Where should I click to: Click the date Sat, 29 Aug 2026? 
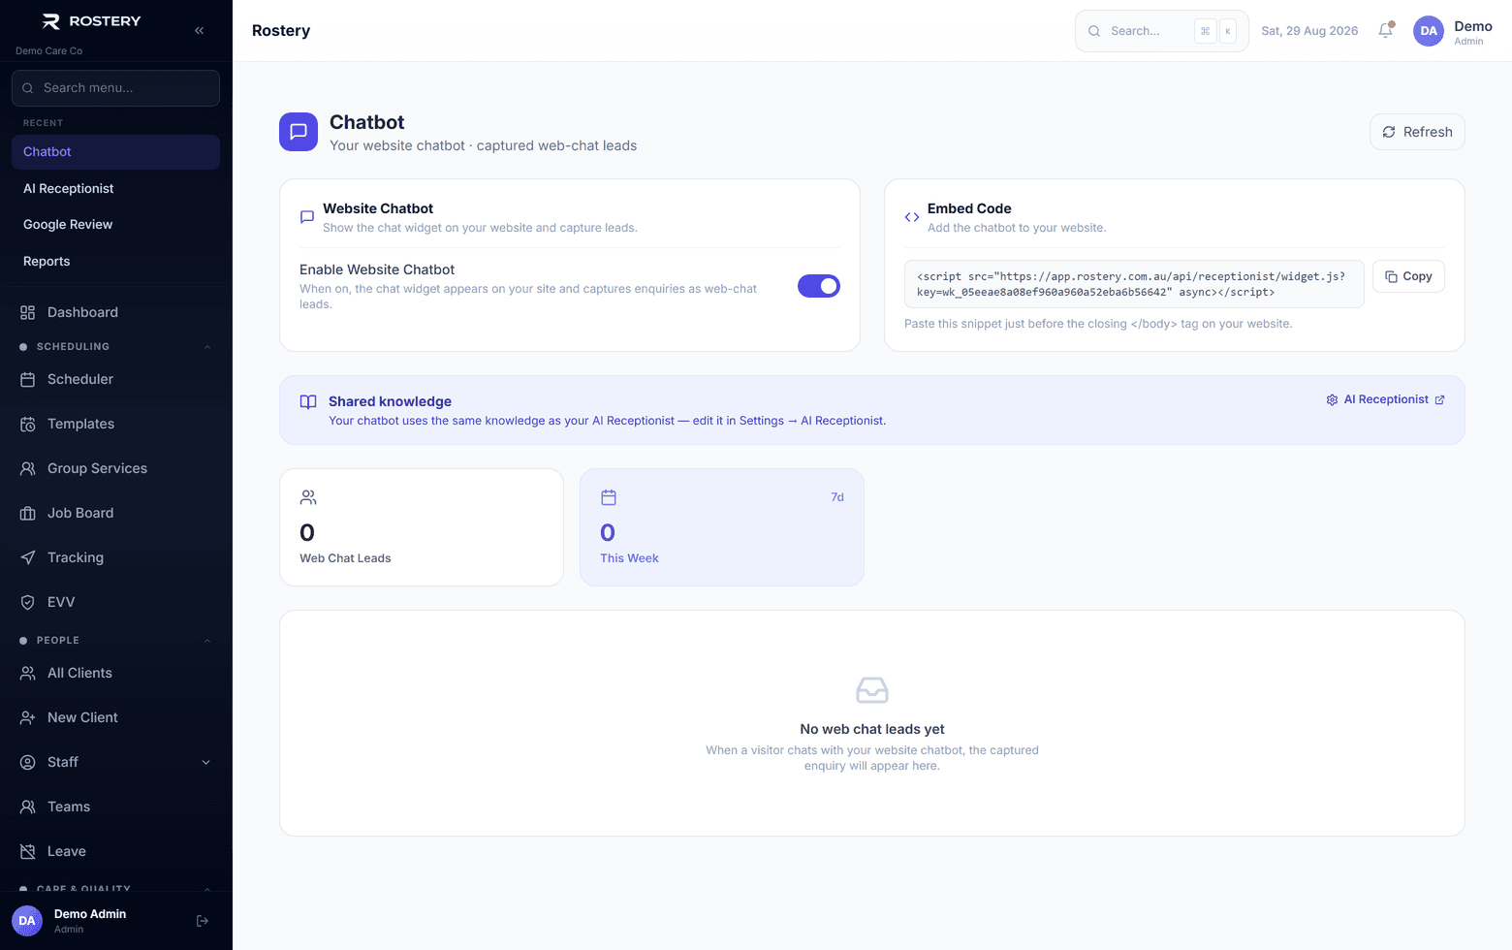click(1309, 31)
